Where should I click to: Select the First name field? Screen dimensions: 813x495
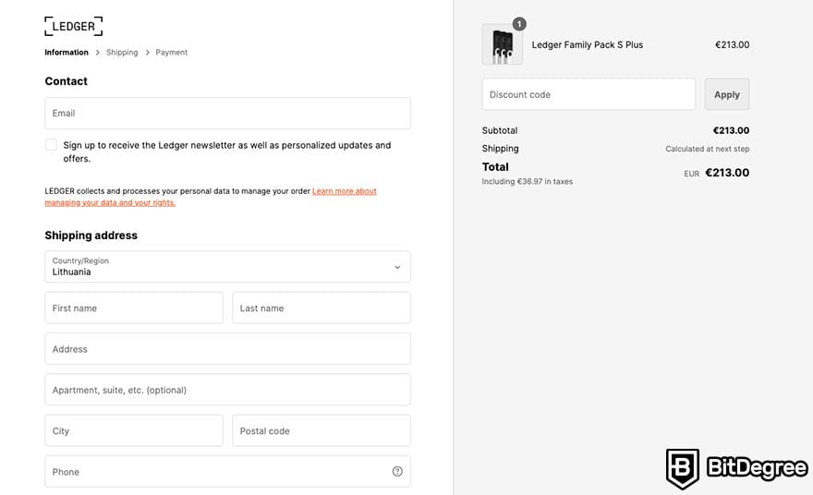[x=134, y=308]
